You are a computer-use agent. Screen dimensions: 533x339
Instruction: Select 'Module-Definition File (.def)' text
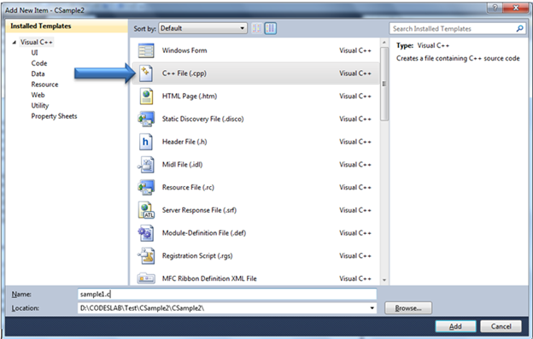204,232
